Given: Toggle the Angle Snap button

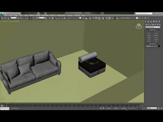Looking at the screenshot, I should 59,18.
